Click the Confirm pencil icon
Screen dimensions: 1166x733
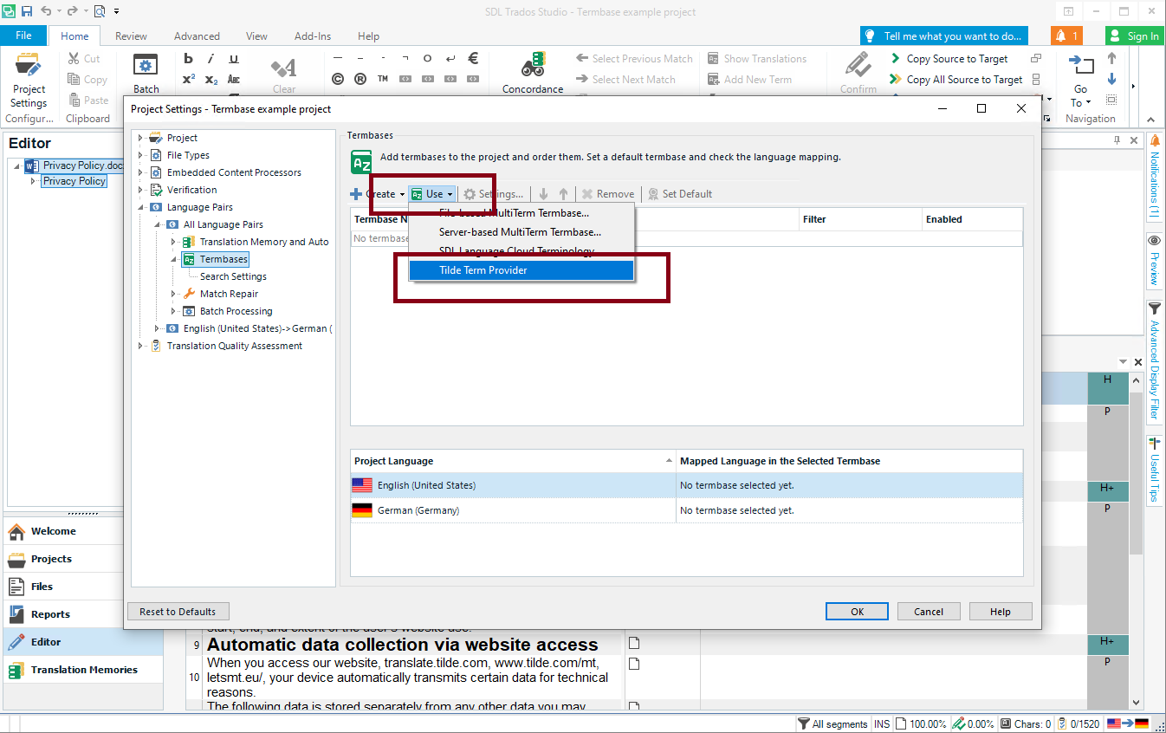(x=858, y=67)
